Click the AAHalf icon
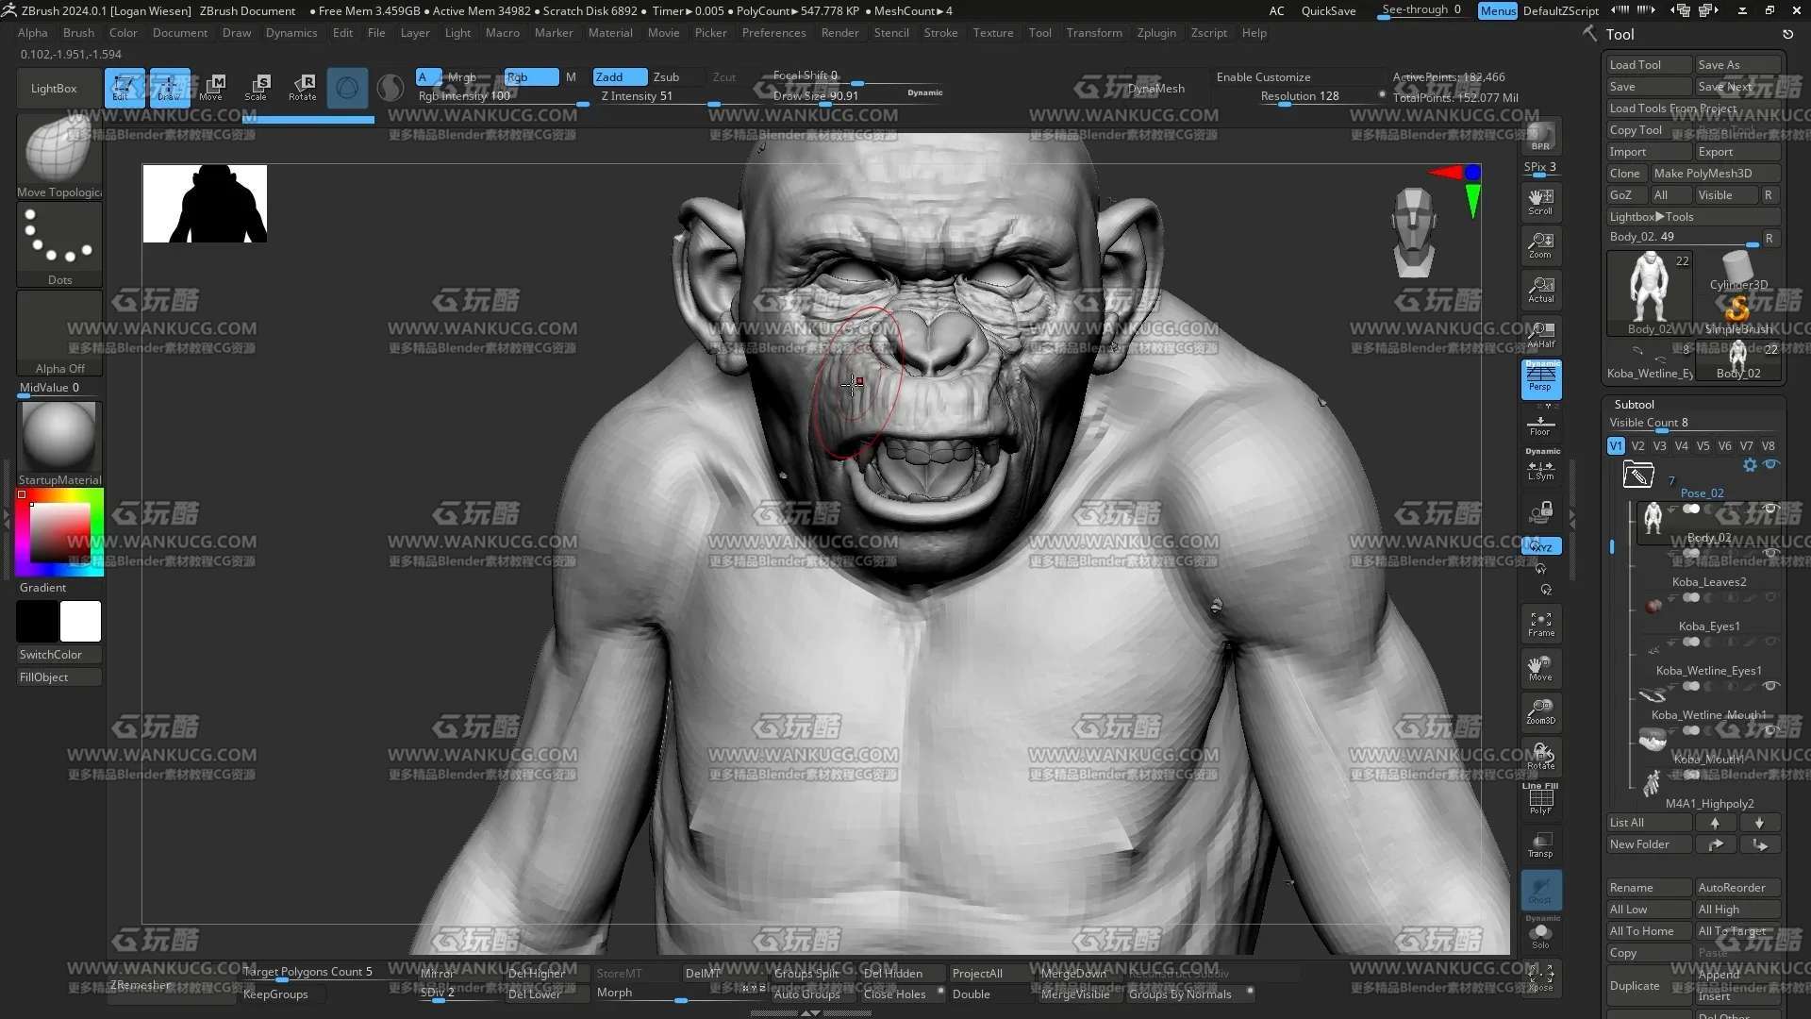The height and width of the screenshot is (1019, 1811). (1540, 334)
